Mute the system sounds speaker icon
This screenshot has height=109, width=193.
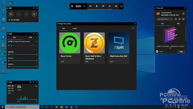[x=9, y=54]
